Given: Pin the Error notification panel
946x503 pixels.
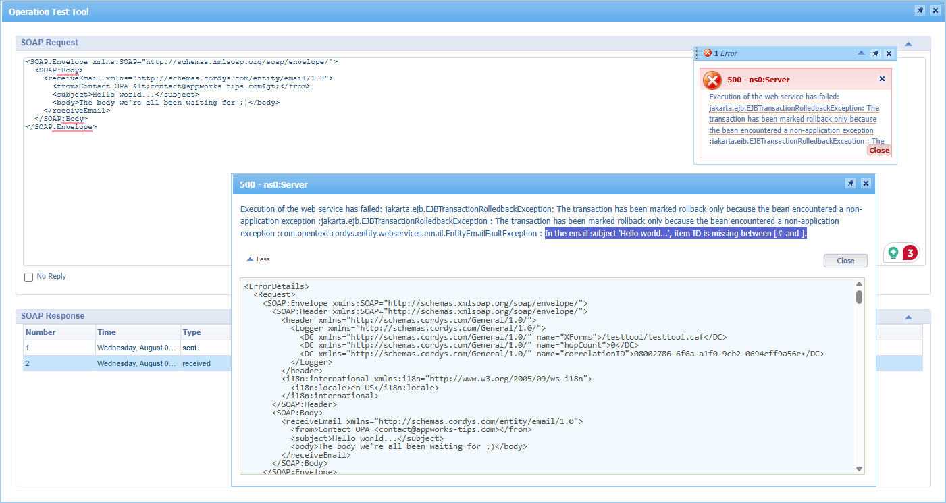Looking at the screenshot, I should pyautogui.click(x=875, y=53).
